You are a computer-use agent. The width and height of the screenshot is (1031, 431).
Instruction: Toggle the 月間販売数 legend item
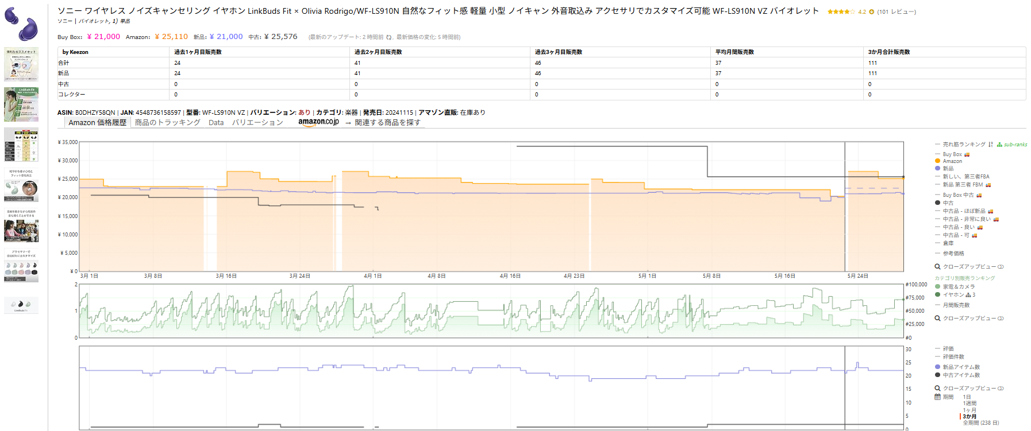[x=952, y=305]
